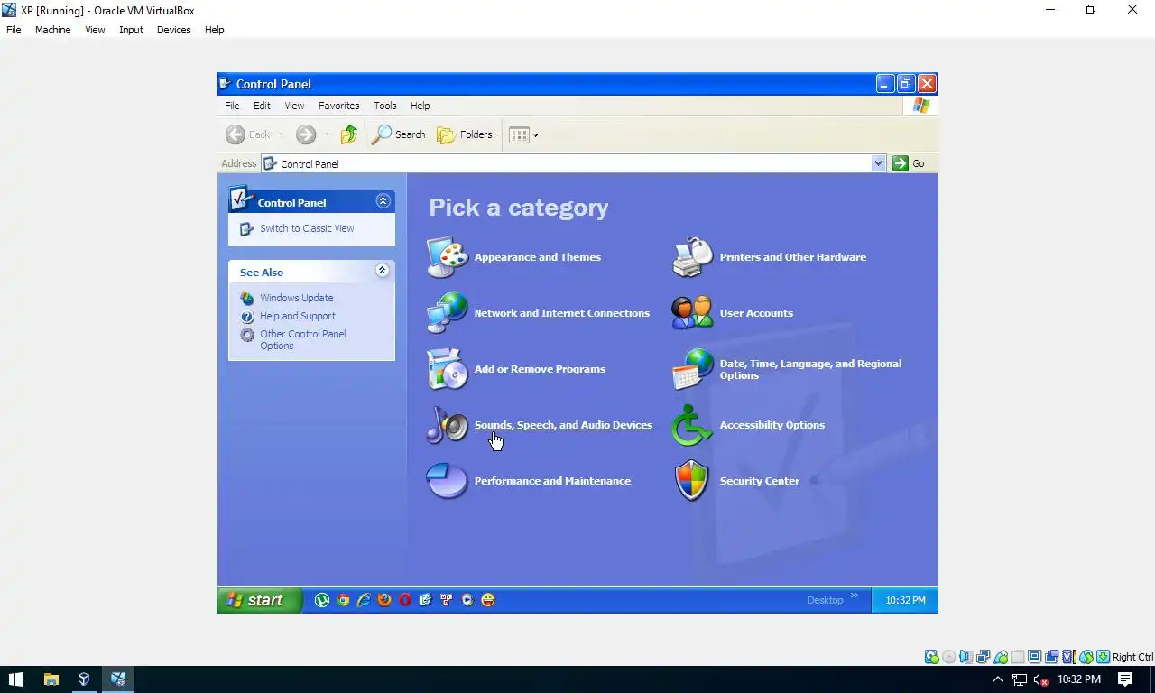
Task: Open the Tools menu
Action: pyautogui.click(x=385, y=106)
